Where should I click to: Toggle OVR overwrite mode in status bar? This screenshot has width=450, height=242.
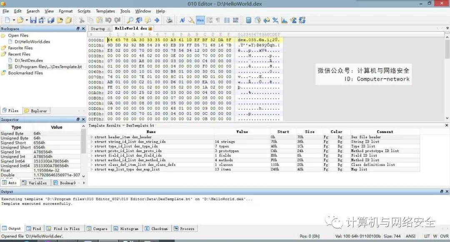(444, 236)
